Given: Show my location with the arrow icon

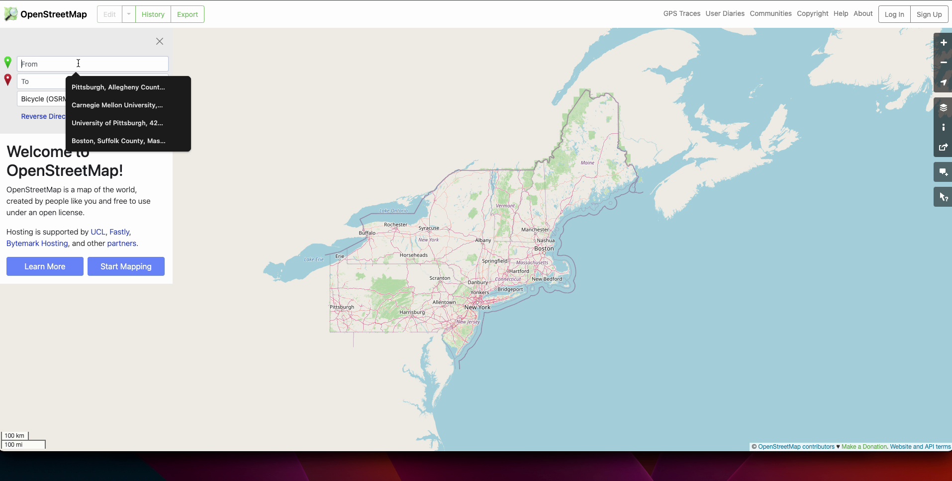Looking at the screenshot, I should (943, 82).
